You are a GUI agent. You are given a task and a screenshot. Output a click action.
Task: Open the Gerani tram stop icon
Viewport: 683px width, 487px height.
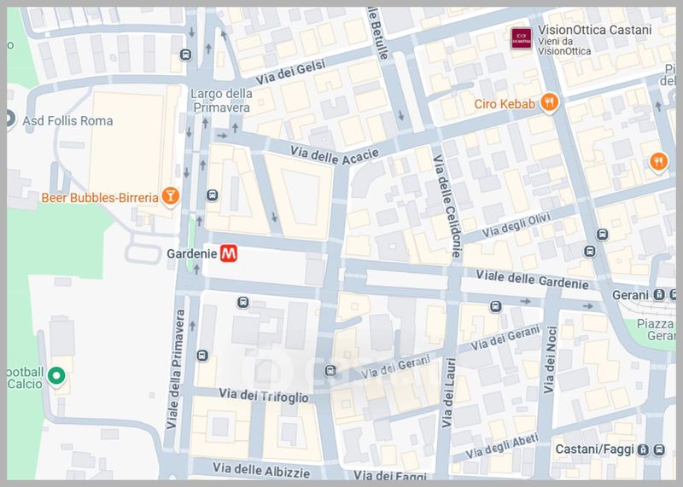point(658,295)
